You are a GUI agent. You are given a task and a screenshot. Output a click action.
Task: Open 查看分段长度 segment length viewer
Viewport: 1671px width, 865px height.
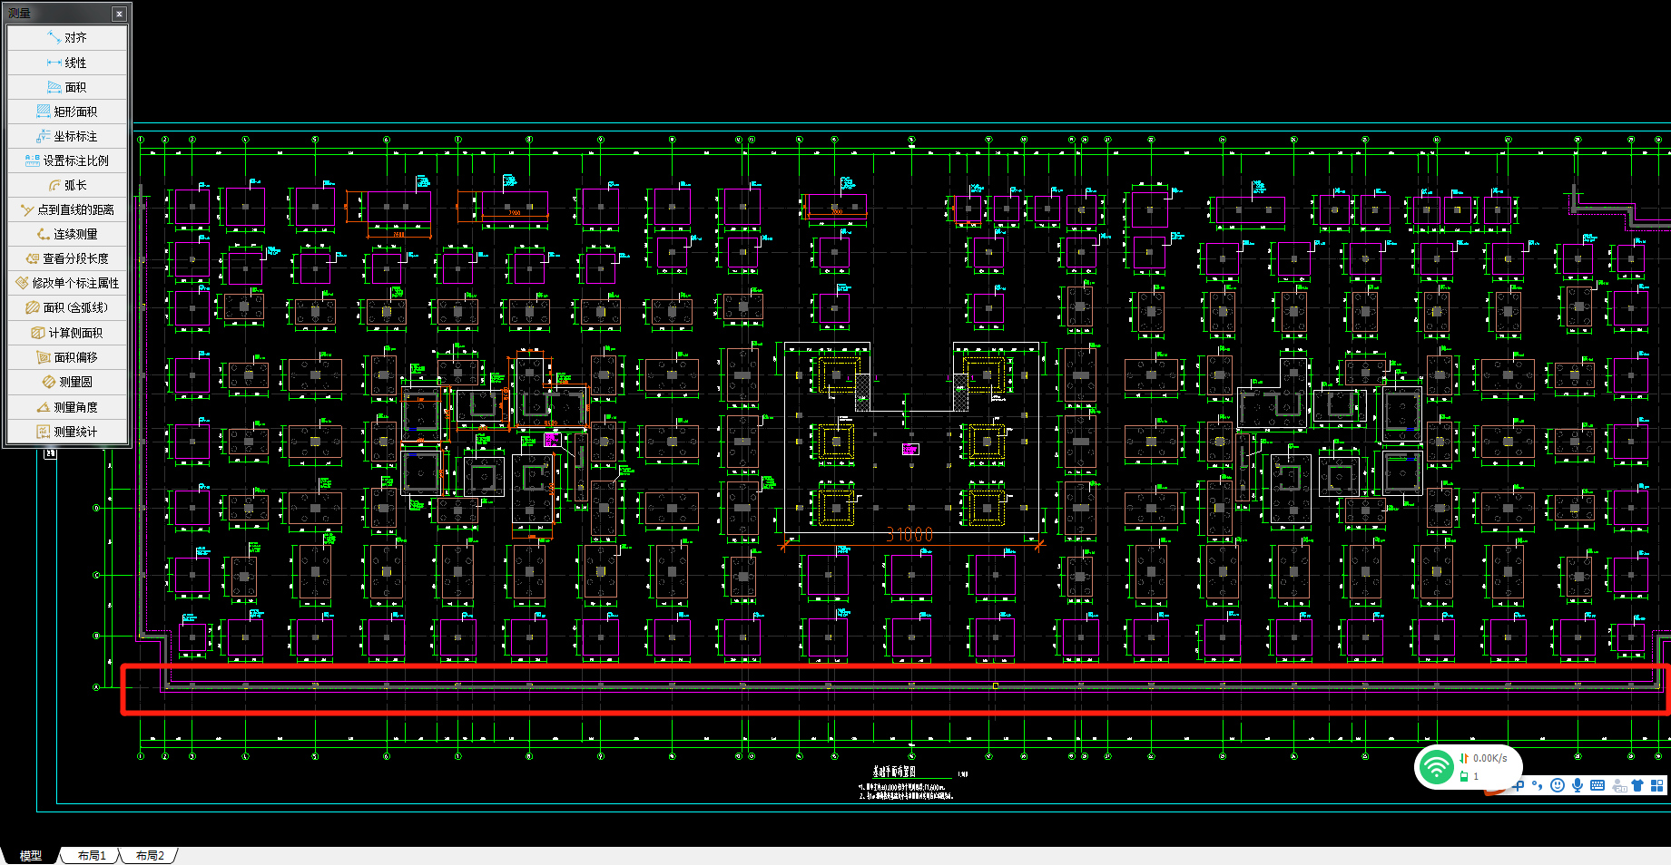pos(67,258)
